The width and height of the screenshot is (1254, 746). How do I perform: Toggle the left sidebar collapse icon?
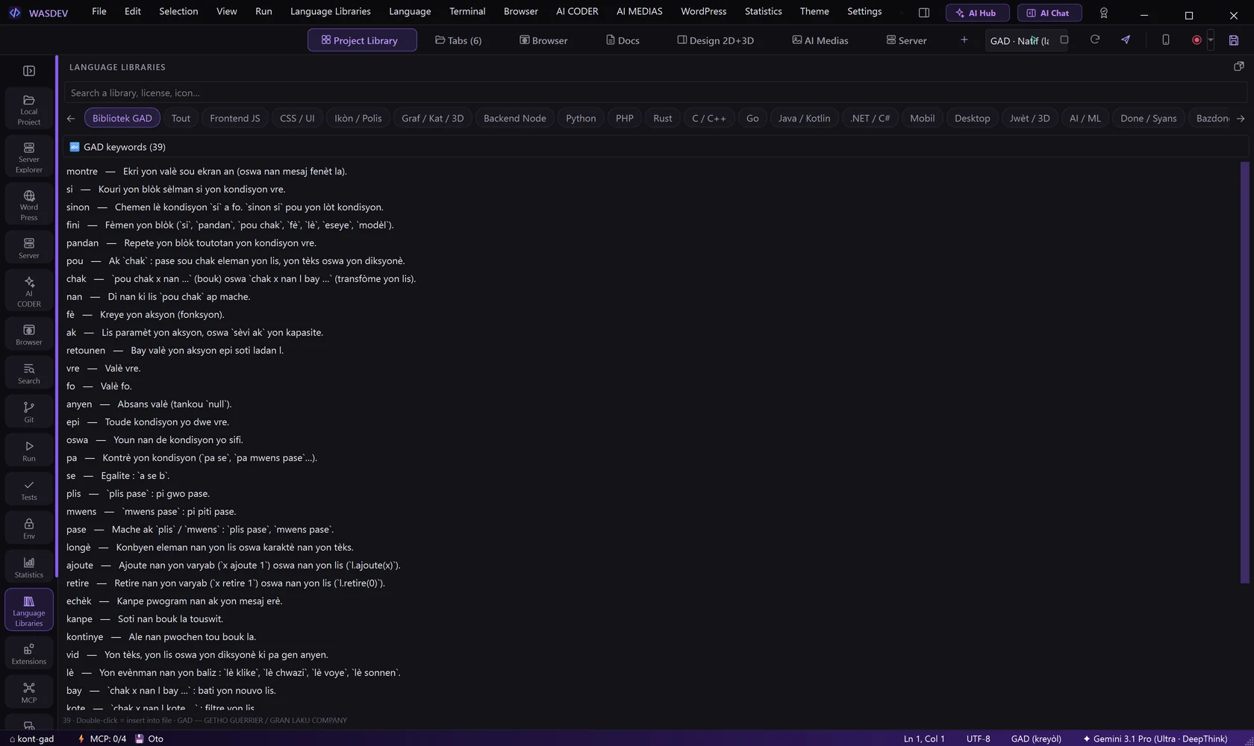pos(29,71)
